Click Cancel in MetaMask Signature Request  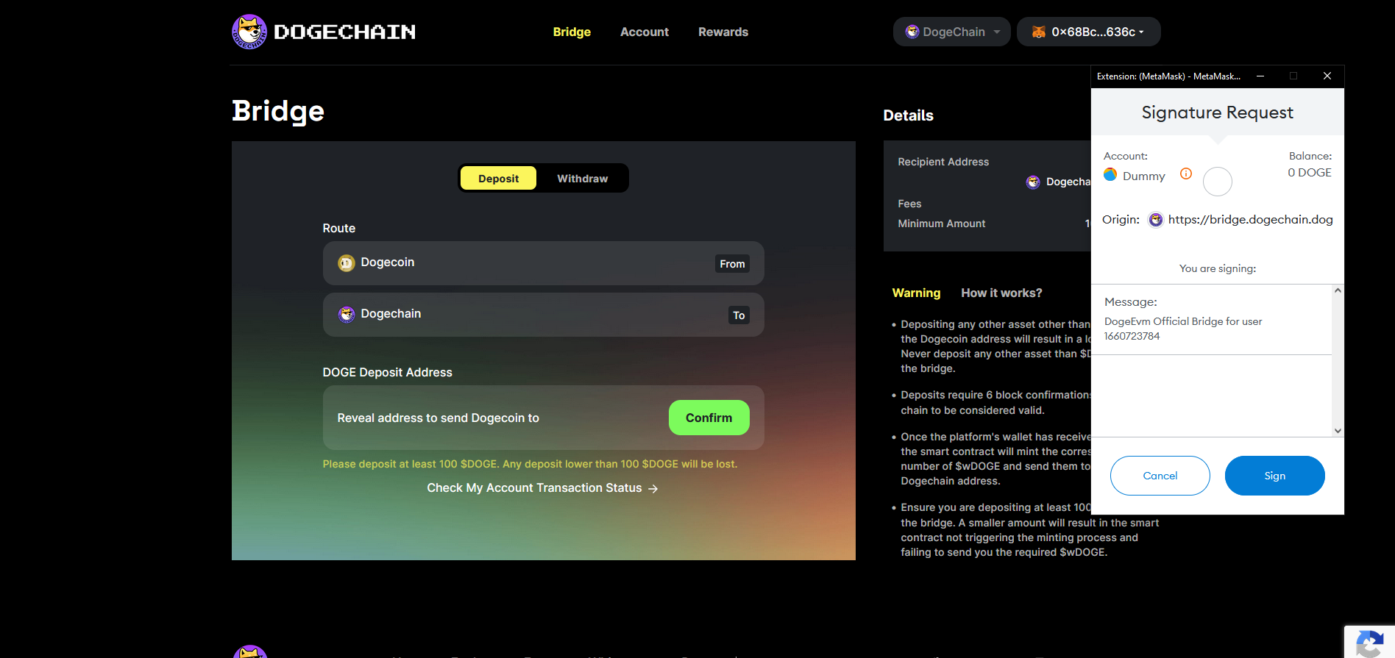(x=1160, y=476)
